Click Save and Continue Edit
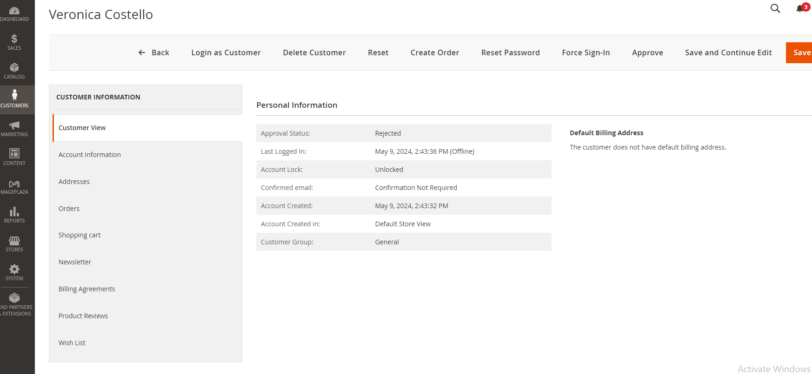 pos(728,52)
